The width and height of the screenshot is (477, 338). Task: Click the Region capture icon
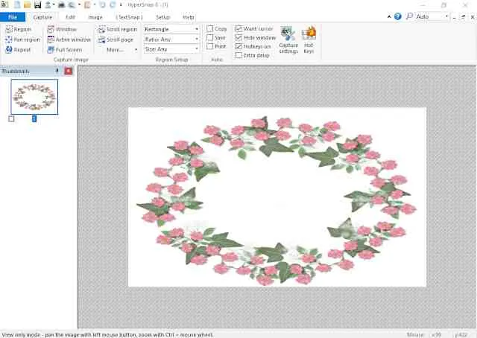pyautogui.click(x=9, y=29)
